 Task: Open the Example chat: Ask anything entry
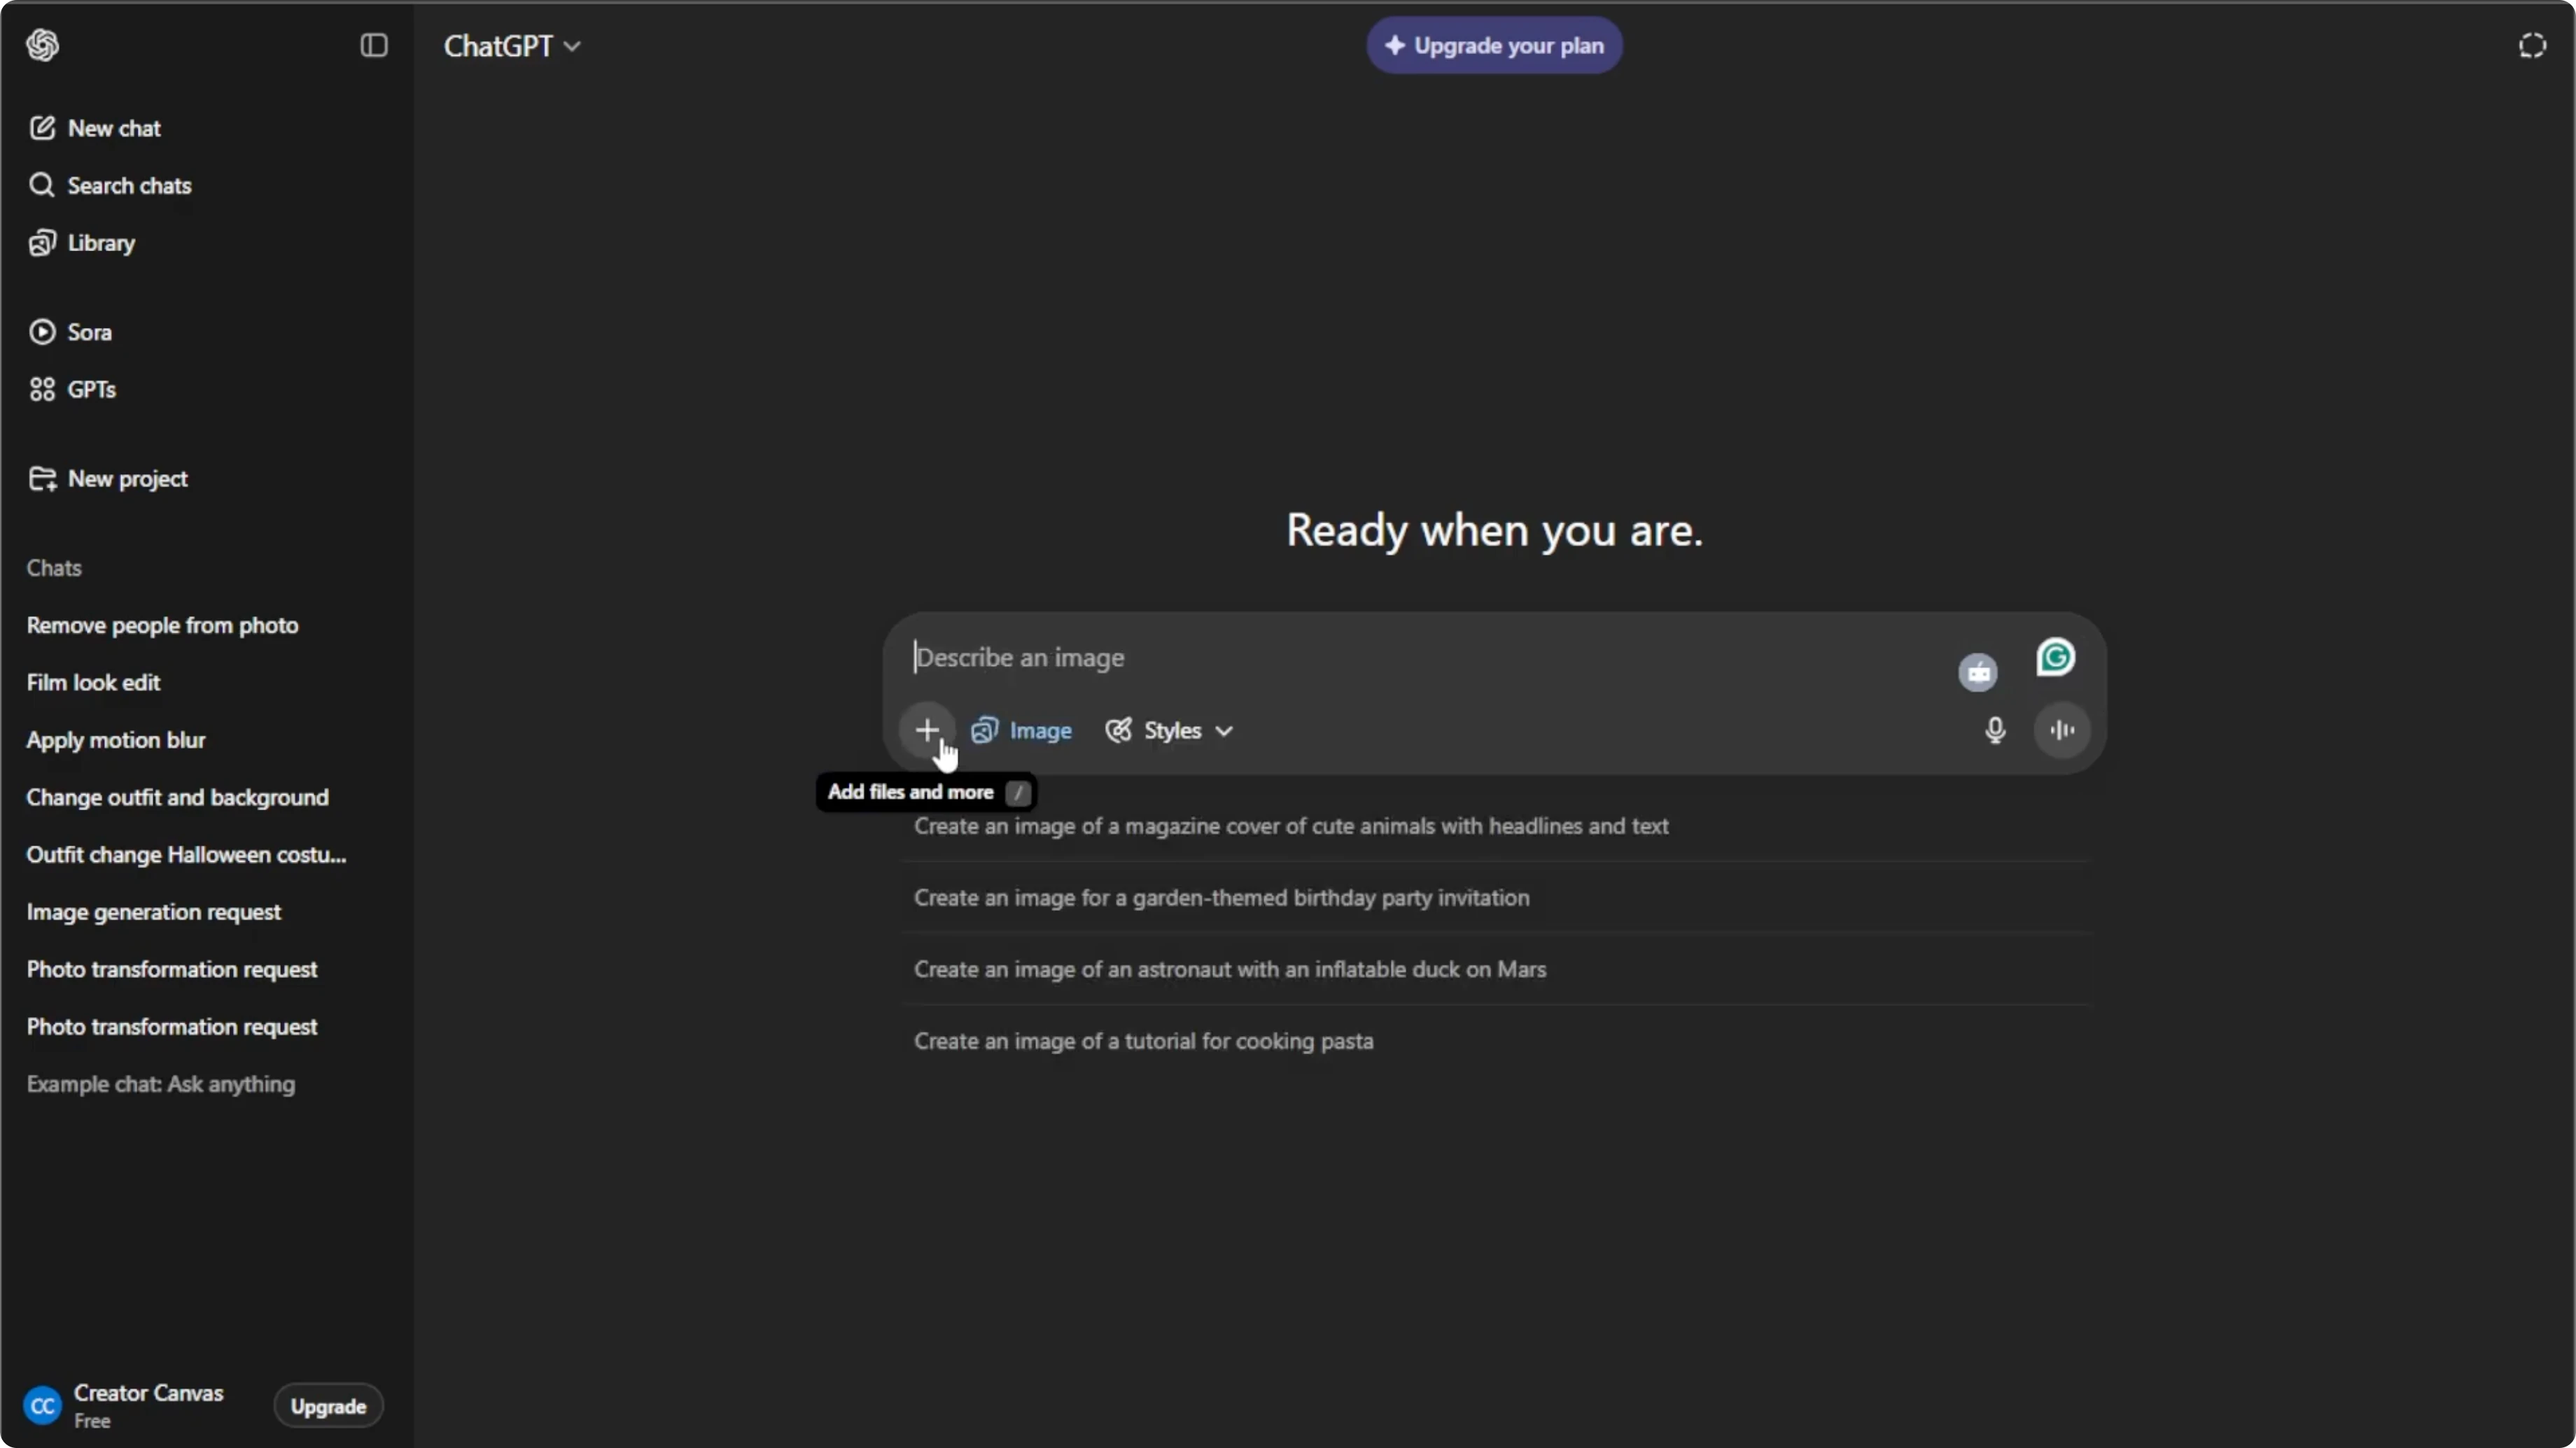160,1084
